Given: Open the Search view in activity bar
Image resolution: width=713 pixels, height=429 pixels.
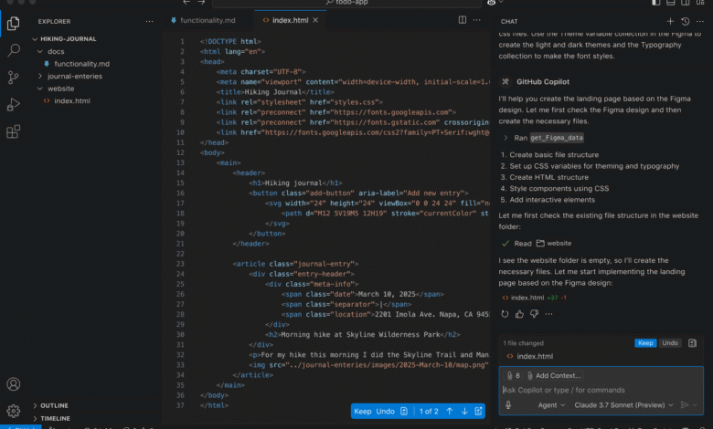Looking at the screenshot, I should pyautogui.click(x=14, y=50).
